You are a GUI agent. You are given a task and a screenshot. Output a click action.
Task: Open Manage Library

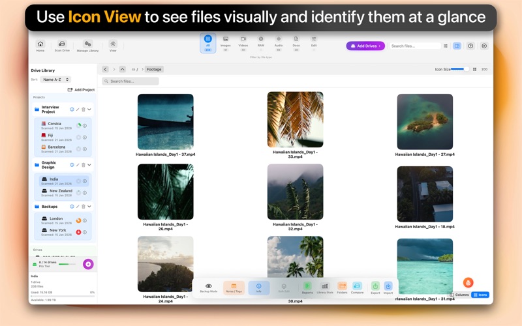tap(87, 46)
